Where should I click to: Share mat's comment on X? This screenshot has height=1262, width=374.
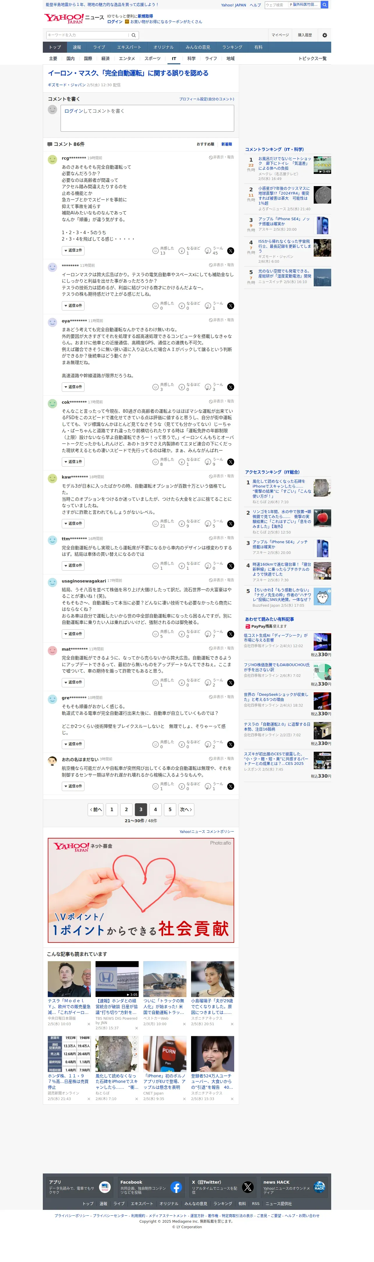[x=230, y=682]
